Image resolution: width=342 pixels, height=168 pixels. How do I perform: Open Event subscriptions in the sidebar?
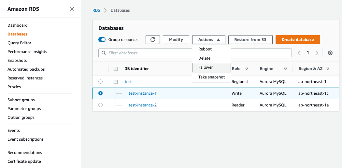25,139
